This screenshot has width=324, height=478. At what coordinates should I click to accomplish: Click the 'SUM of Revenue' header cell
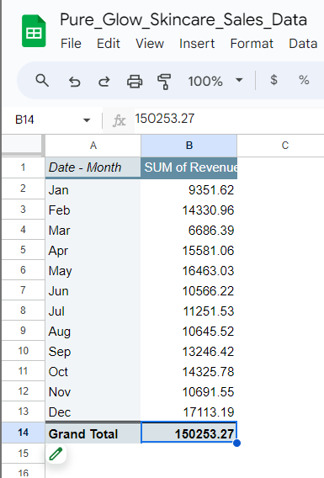[189, 167]
